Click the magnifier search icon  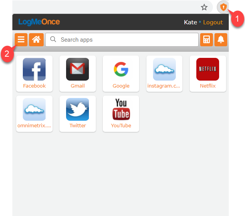[53, 39]
